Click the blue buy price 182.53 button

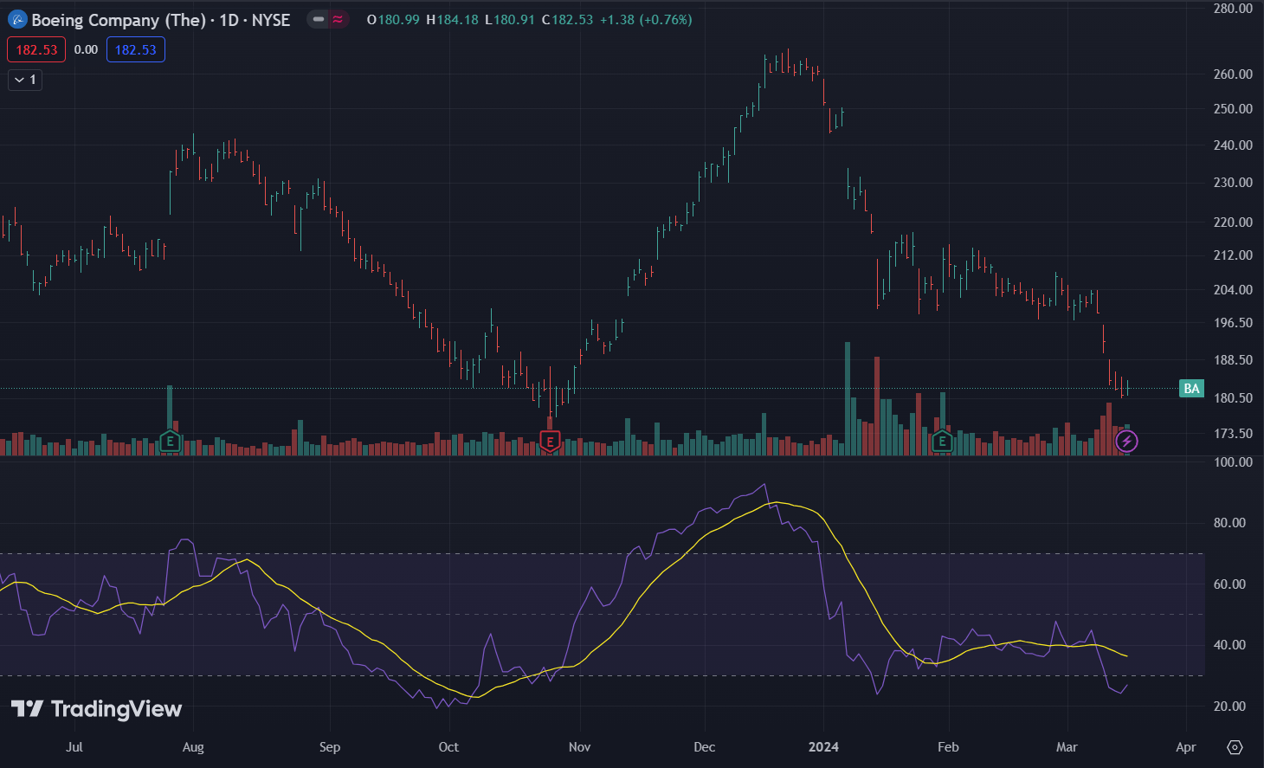[x=136, y=49]
